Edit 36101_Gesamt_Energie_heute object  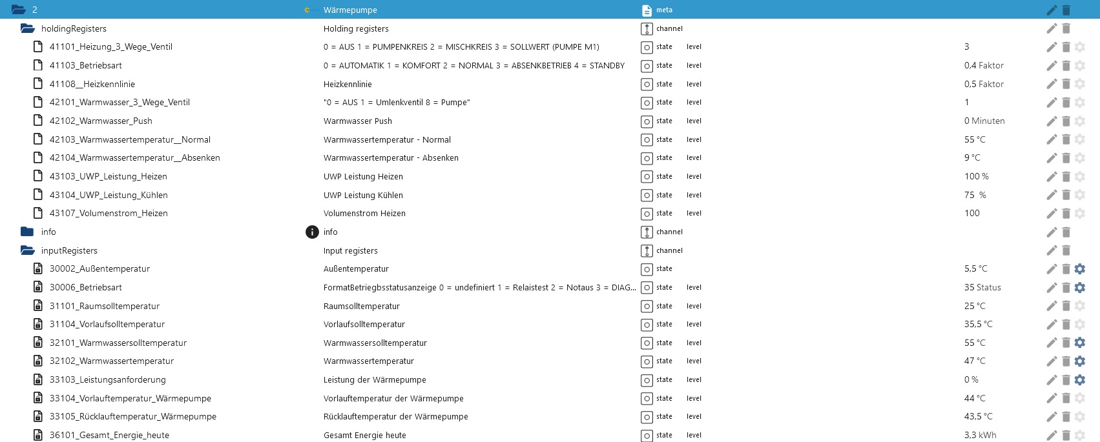pyautogui.click(x=1052, y=436)
